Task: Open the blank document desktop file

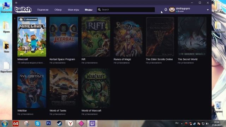Action: tap(6, 67)
